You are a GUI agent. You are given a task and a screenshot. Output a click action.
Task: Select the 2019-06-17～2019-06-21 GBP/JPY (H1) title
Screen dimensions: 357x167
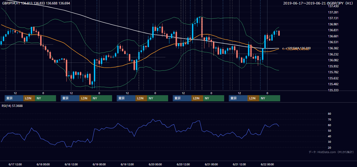click(x=318, y=3)
